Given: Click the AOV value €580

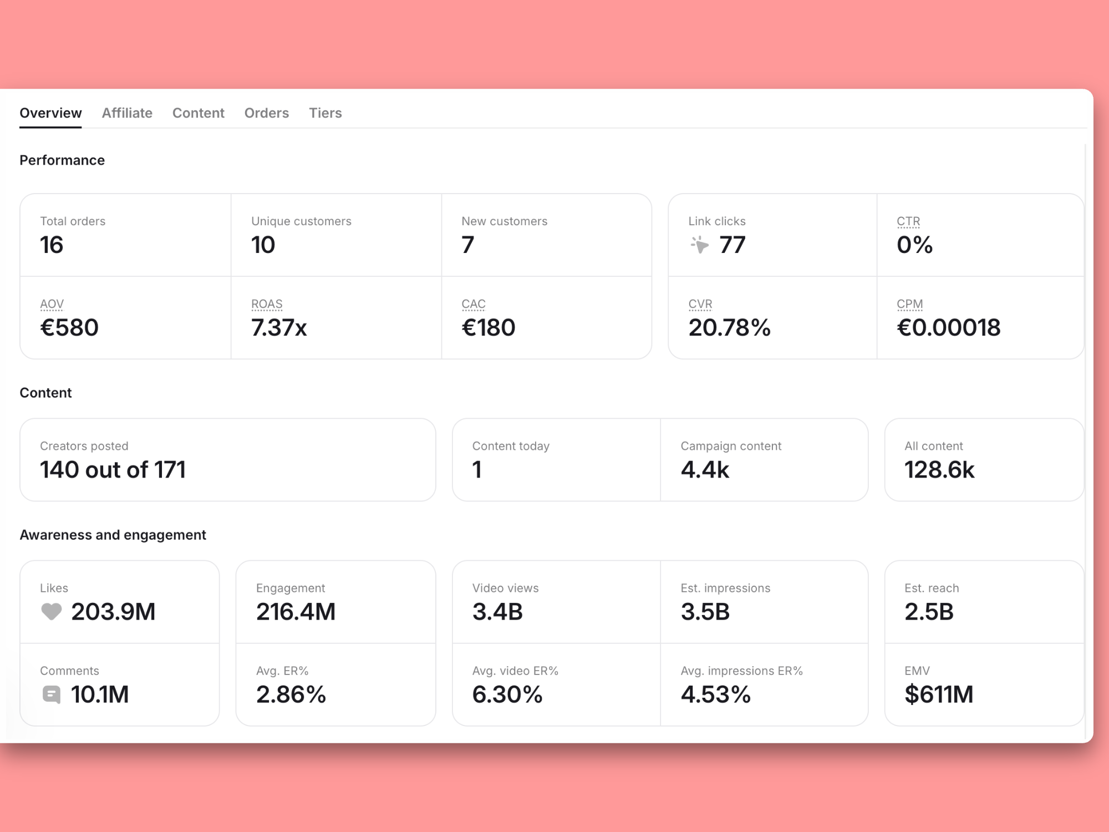Looking at the screenshot, I should [x=69, y=327].
